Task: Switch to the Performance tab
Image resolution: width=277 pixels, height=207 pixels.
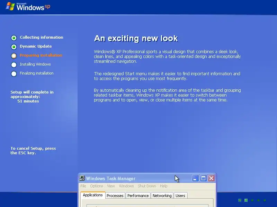Action: coord(138,196)
